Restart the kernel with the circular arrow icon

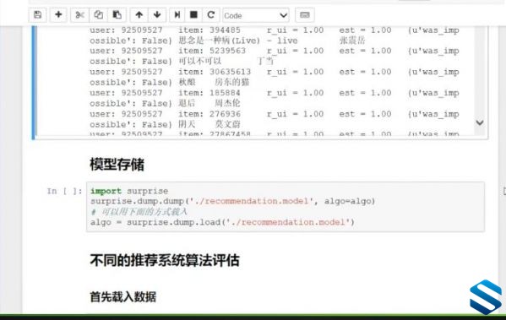211,15
